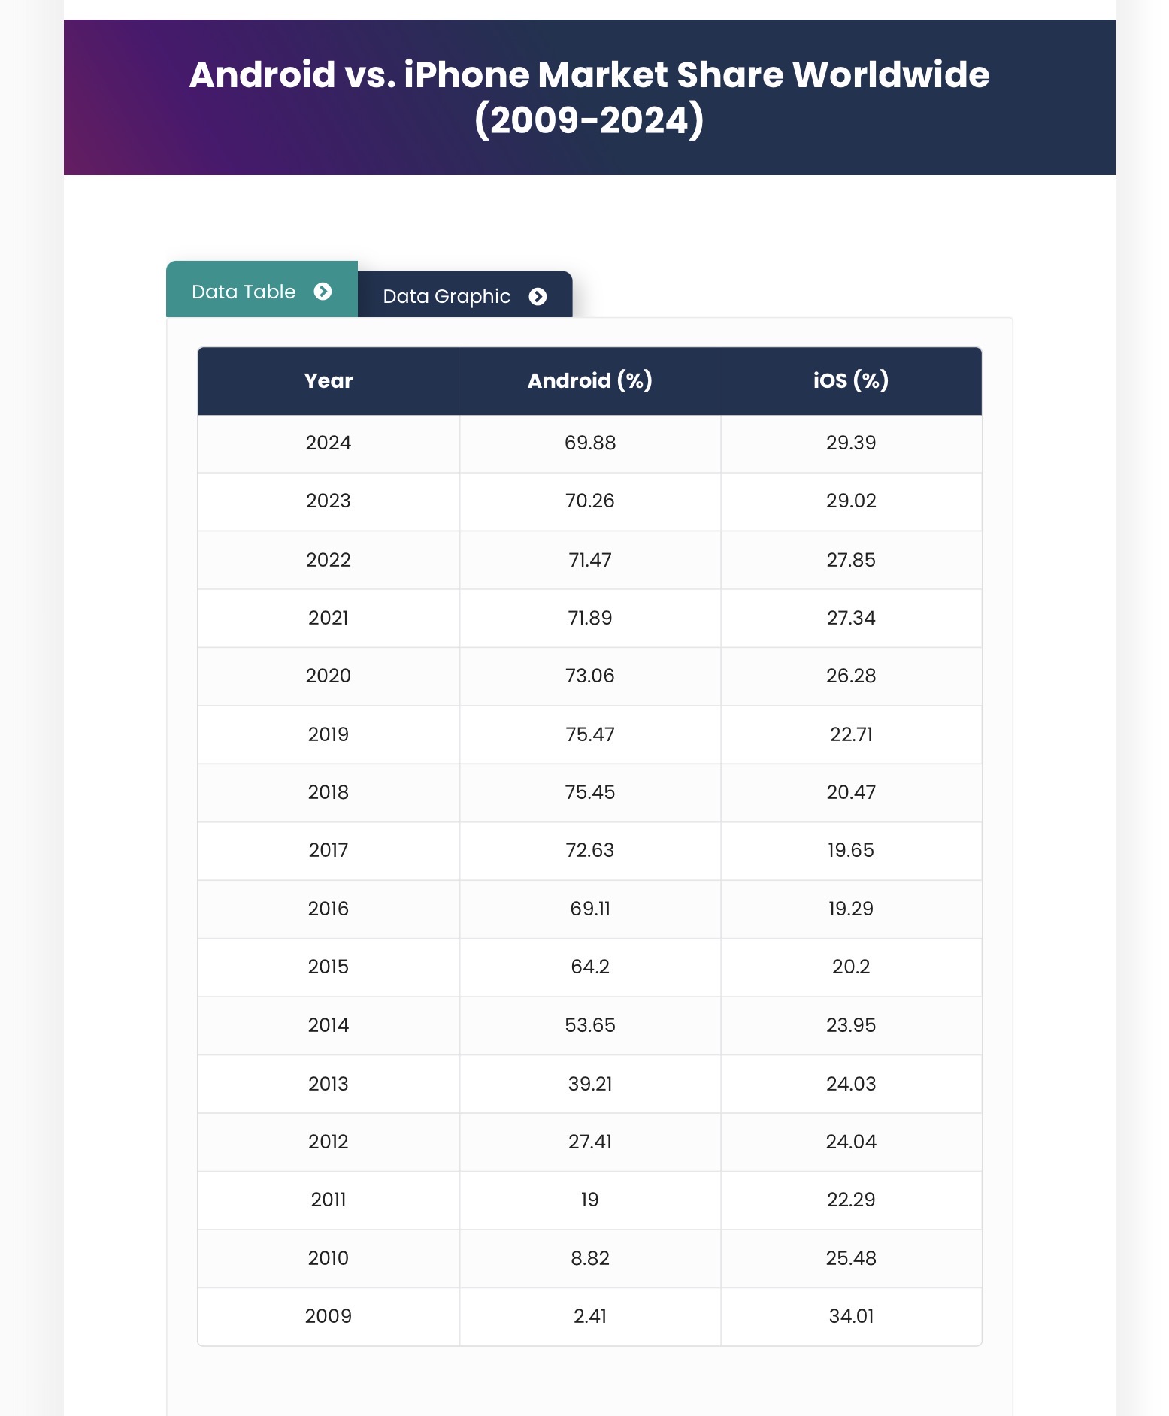Click the Android (%) column header

(589, 381)
